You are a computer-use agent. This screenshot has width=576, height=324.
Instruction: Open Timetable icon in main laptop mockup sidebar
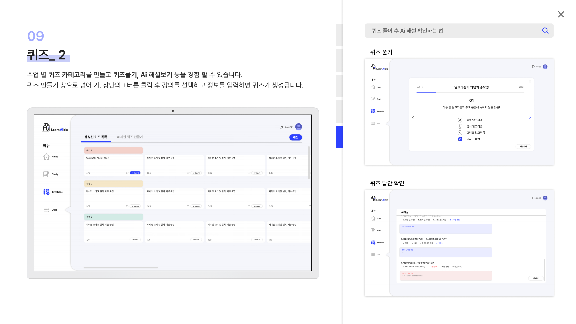pyautogui.click(x=46, y=192)
